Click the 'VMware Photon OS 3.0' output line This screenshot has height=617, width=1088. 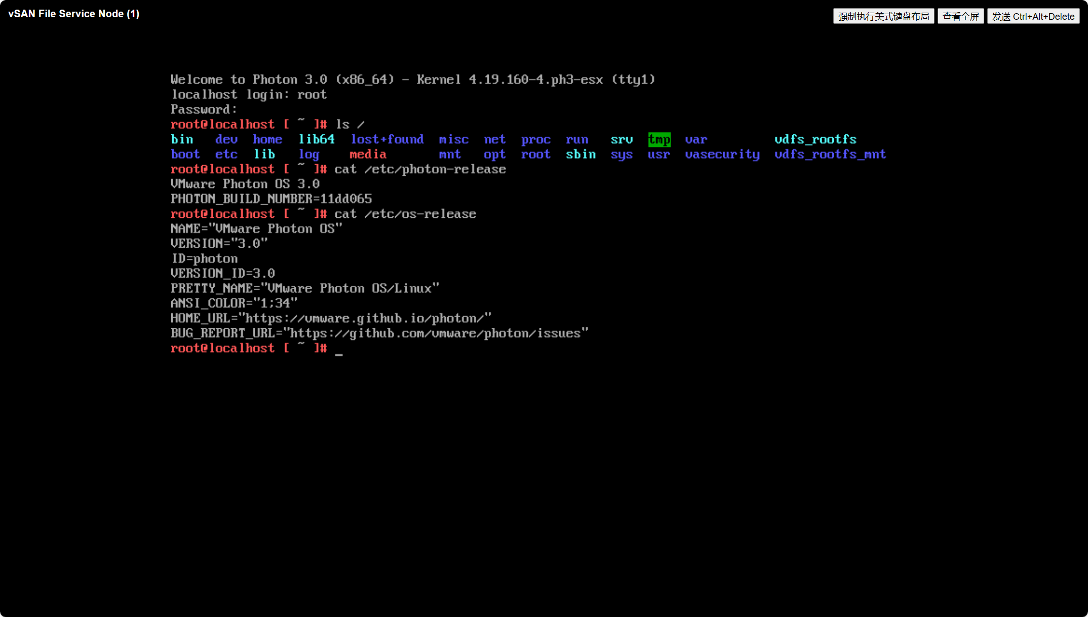[245, 184]
